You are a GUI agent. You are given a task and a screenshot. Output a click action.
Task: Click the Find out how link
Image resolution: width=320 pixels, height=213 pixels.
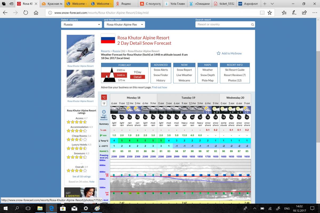click(x=159, y=87)
